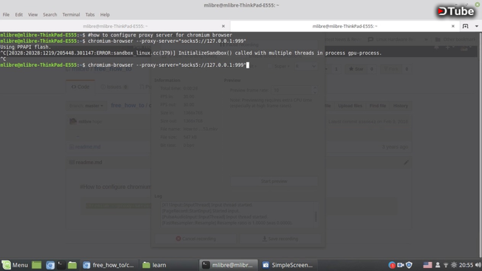The image size is (482, 271).
Task: Click Save recording in SimpleScreenRecorder
Action: tap(280, 239)
